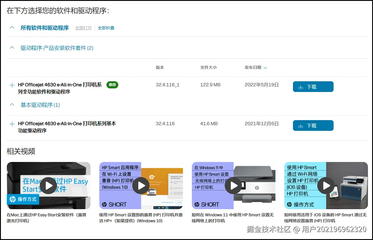Click the HP SHORT logo on the Windows 10 video
Image resolution: width=373 pixels, height=240 pixels.
[114, 204]
